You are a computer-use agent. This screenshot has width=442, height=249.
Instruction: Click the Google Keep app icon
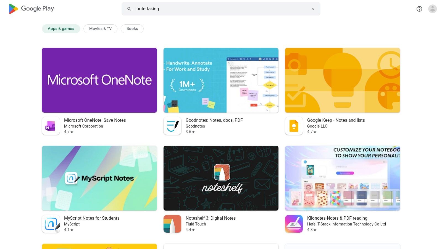(294, 126)
